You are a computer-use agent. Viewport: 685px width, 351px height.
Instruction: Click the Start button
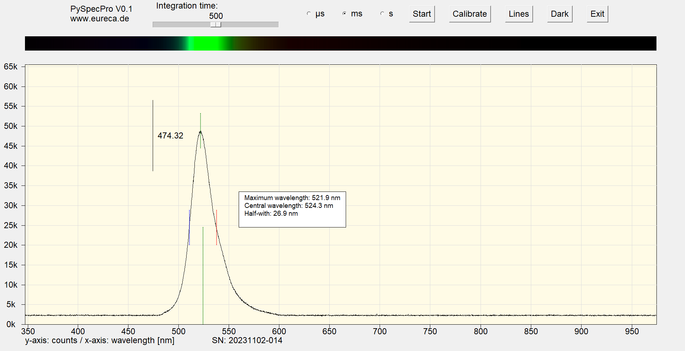pos(422,14)
